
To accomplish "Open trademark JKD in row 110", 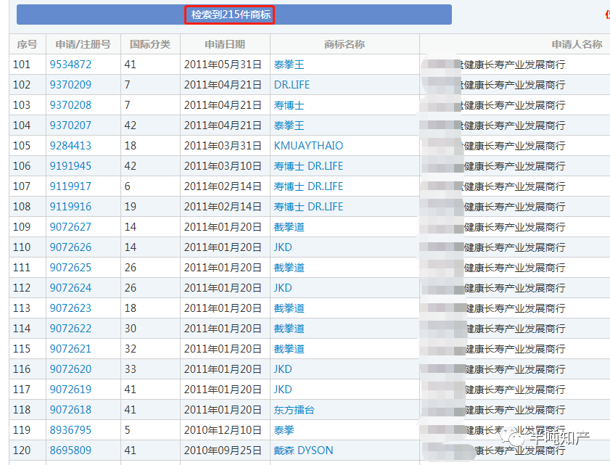I will click(283, 247).
